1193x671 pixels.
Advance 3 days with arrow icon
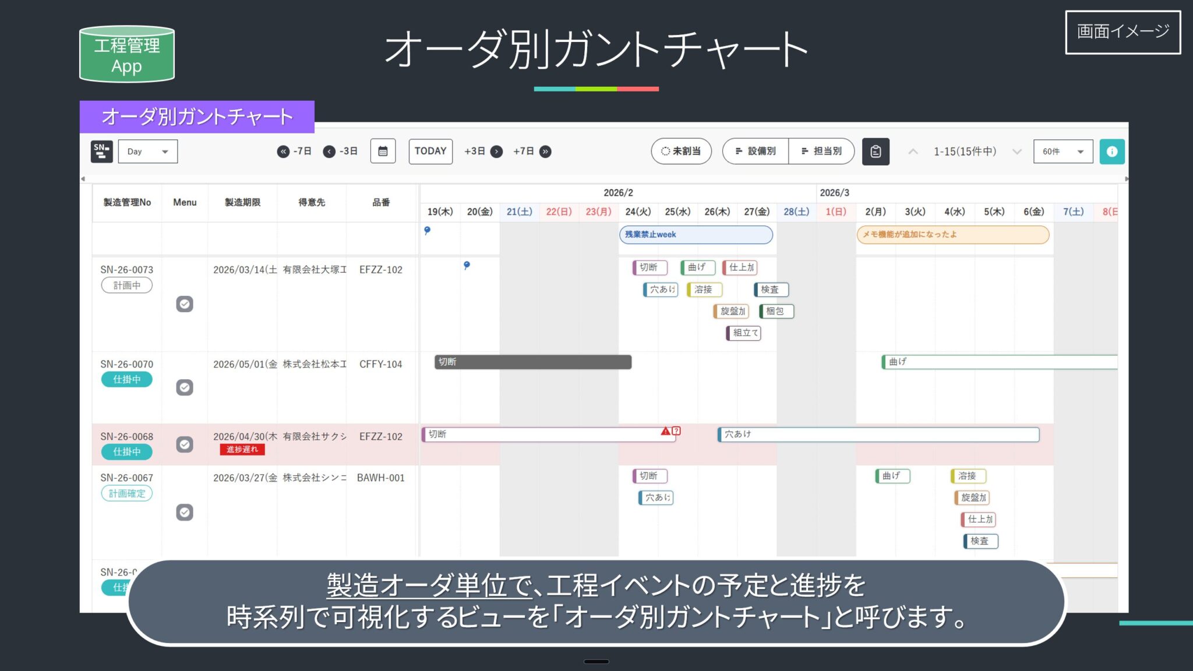(x=496, y=151)
